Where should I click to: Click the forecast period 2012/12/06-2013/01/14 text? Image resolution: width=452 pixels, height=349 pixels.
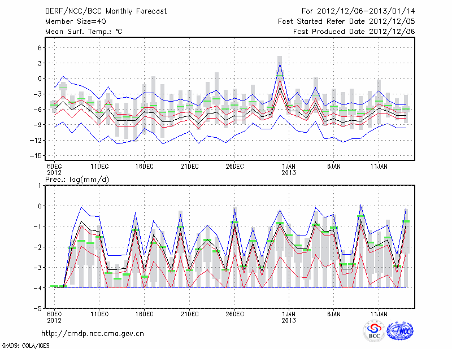pos(358,11)
